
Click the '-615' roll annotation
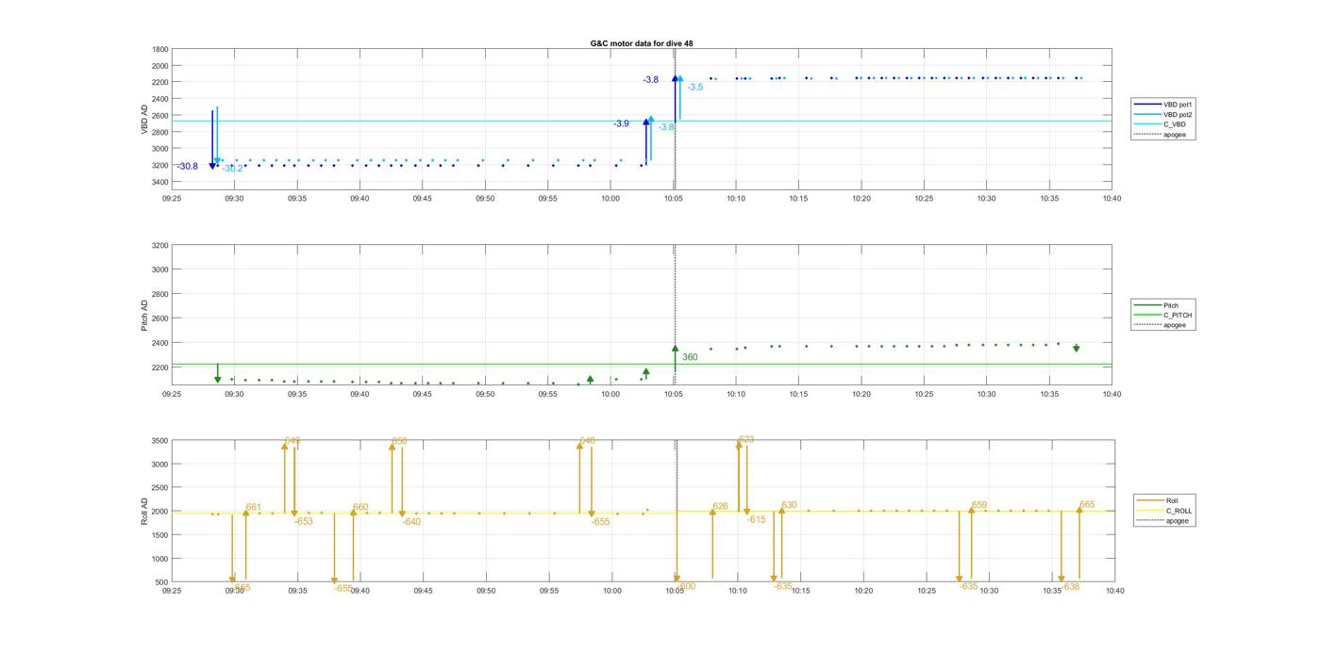(x=757, y=519)
